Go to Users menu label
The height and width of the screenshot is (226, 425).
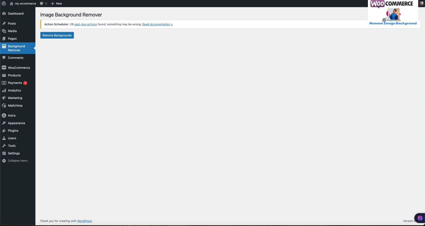click(x=12, y=138)
